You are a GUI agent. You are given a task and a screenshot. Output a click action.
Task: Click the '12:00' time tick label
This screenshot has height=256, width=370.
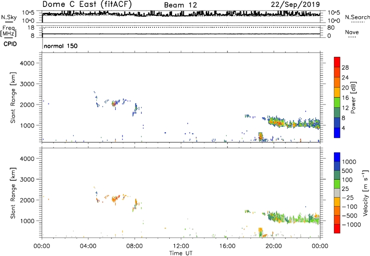pyautogui.click(x=181, y=246)
